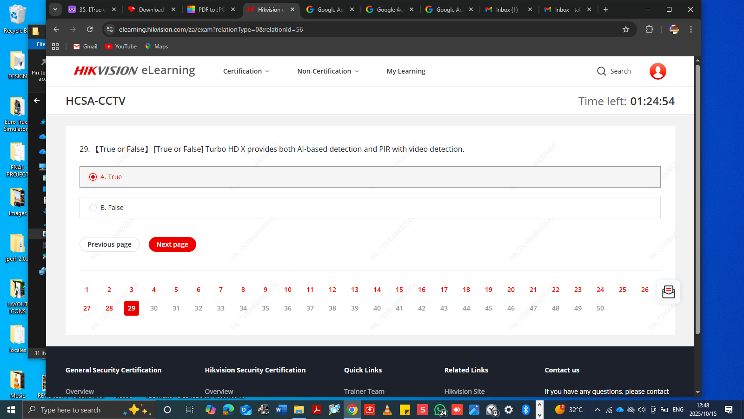Select answer A. True
The image size is (744, 419).
pos(370,177)
